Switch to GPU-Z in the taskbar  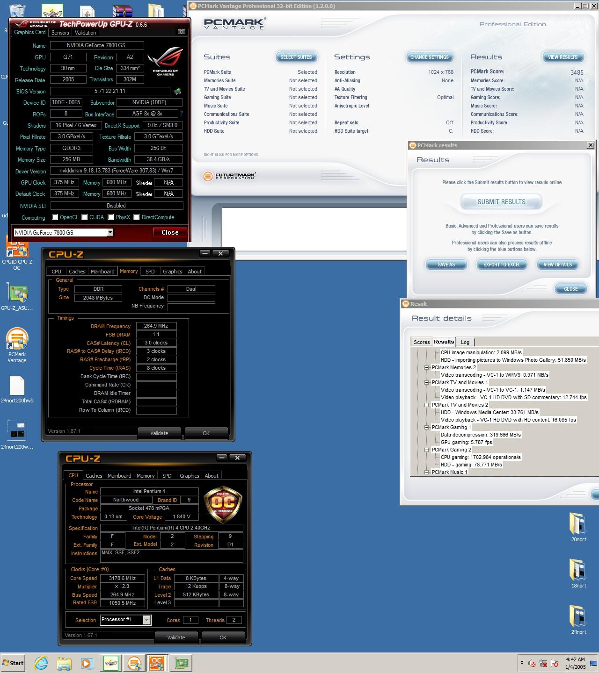click(x=181, y=663)
